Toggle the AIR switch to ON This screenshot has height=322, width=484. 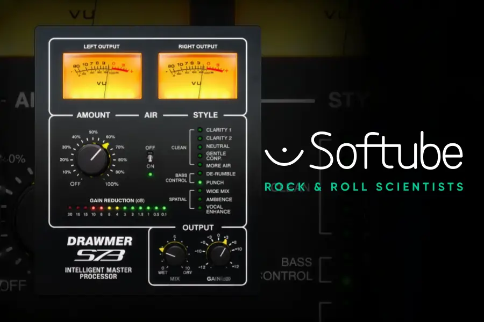pos(151,157)
